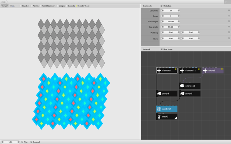Switch to the Data tab
This screenshot has height=144, width=231.
tap(12, 6)
